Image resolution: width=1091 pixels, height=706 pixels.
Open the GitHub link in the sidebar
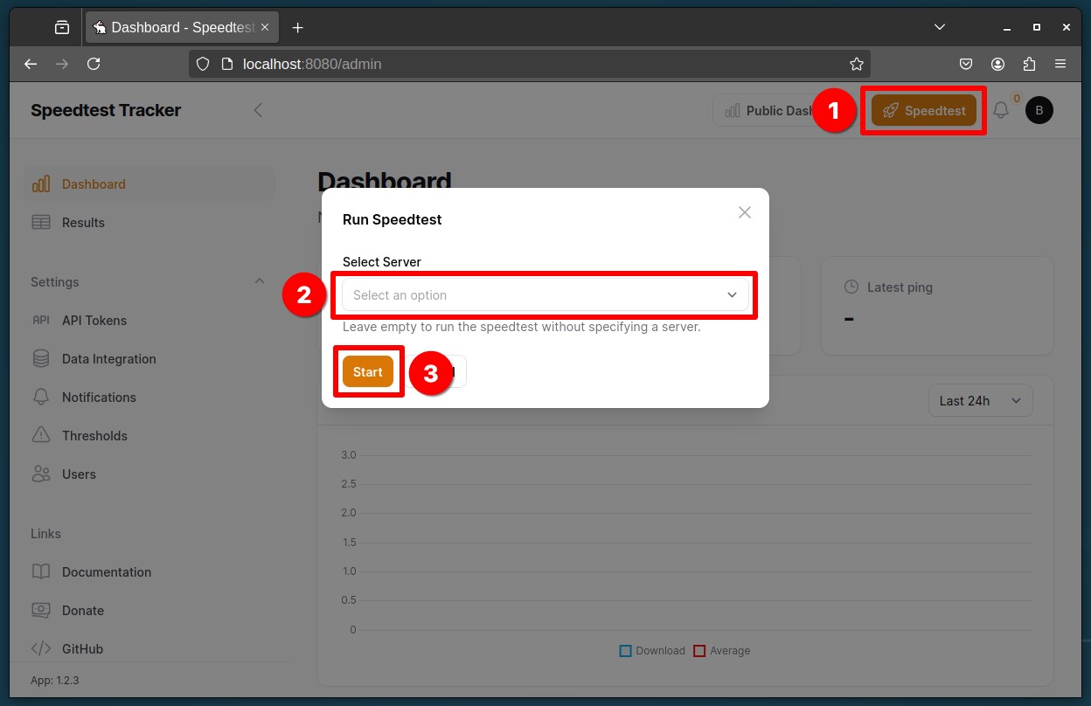149,649
